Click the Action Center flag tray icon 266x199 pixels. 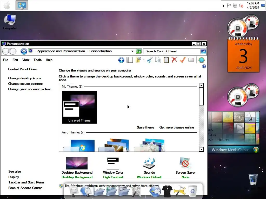pyautogui.click(x=229, y=6)
